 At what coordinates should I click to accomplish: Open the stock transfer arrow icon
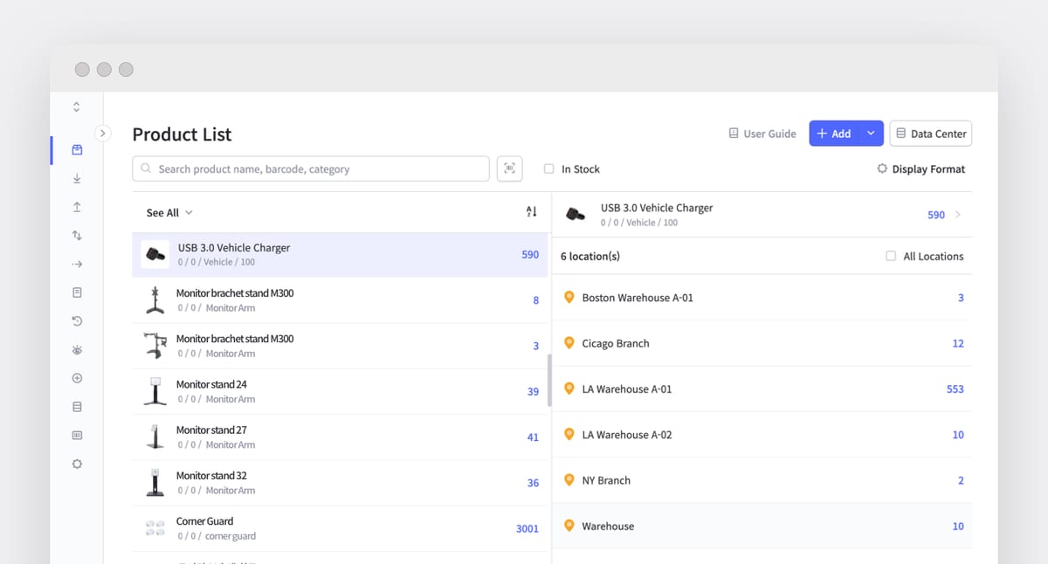coord(77,263)
